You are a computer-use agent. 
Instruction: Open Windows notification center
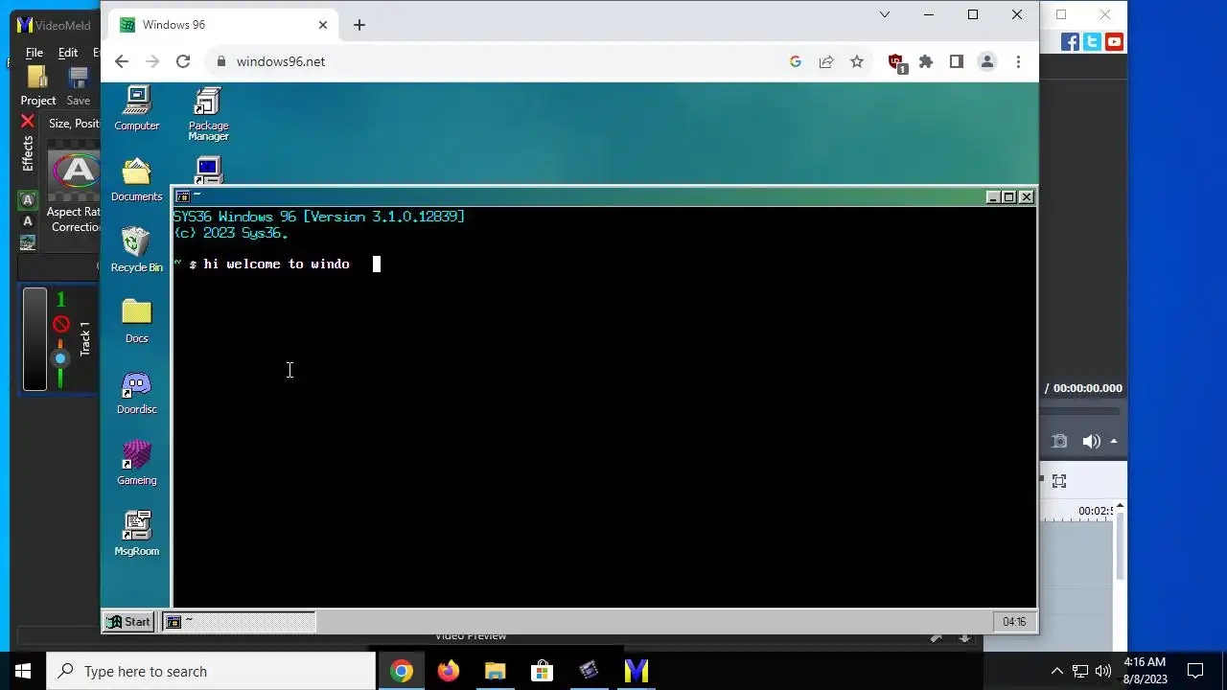[x=1195, y=671]
